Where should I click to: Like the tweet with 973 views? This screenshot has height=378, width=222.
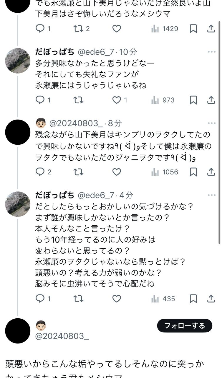tap(117, 100)
